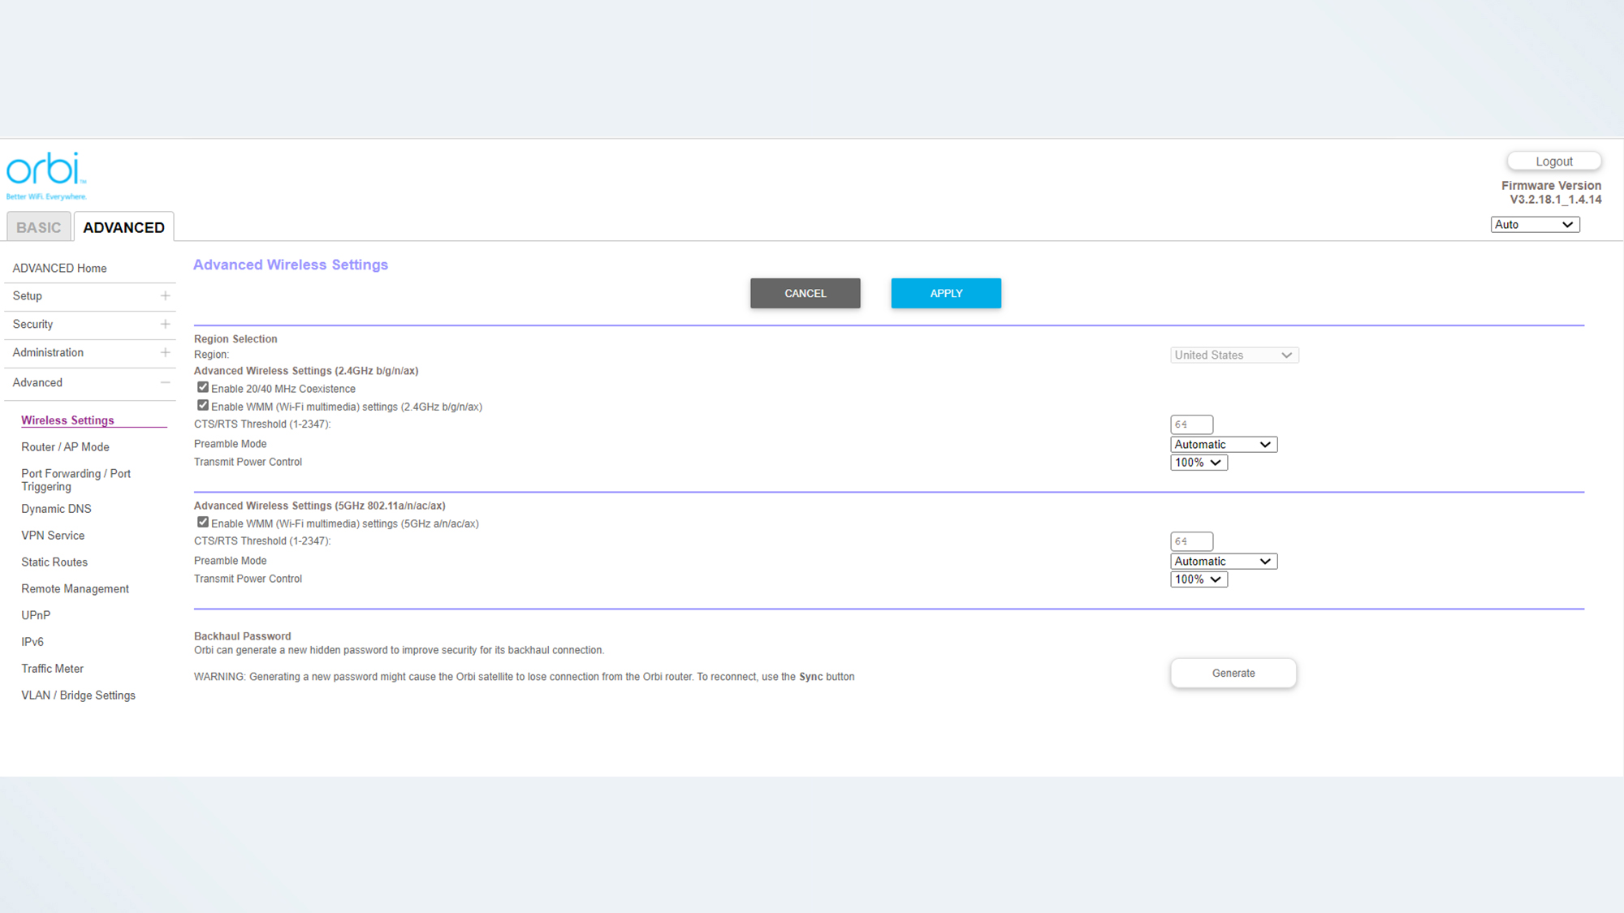Image resolution: width=1624 pixels, height=913 pixels.
Task: Click the Generate backhaul password button
Action: coord(1233,672)
